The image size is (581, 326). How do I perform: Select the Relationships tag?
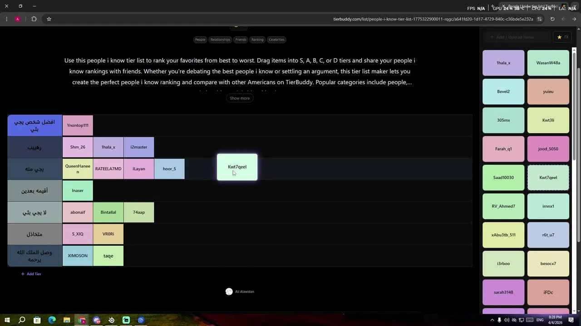(220, 39)
